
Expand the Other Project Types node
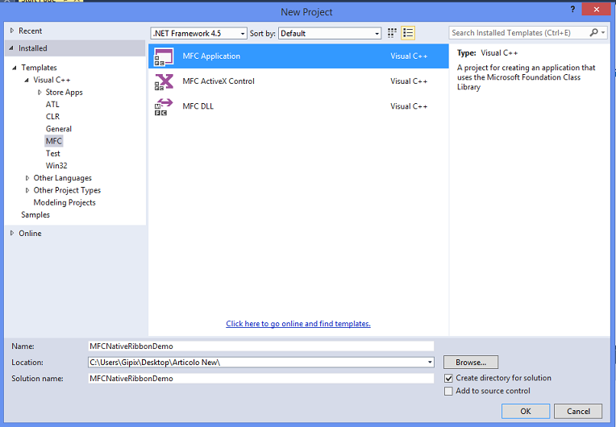[27, 190]
